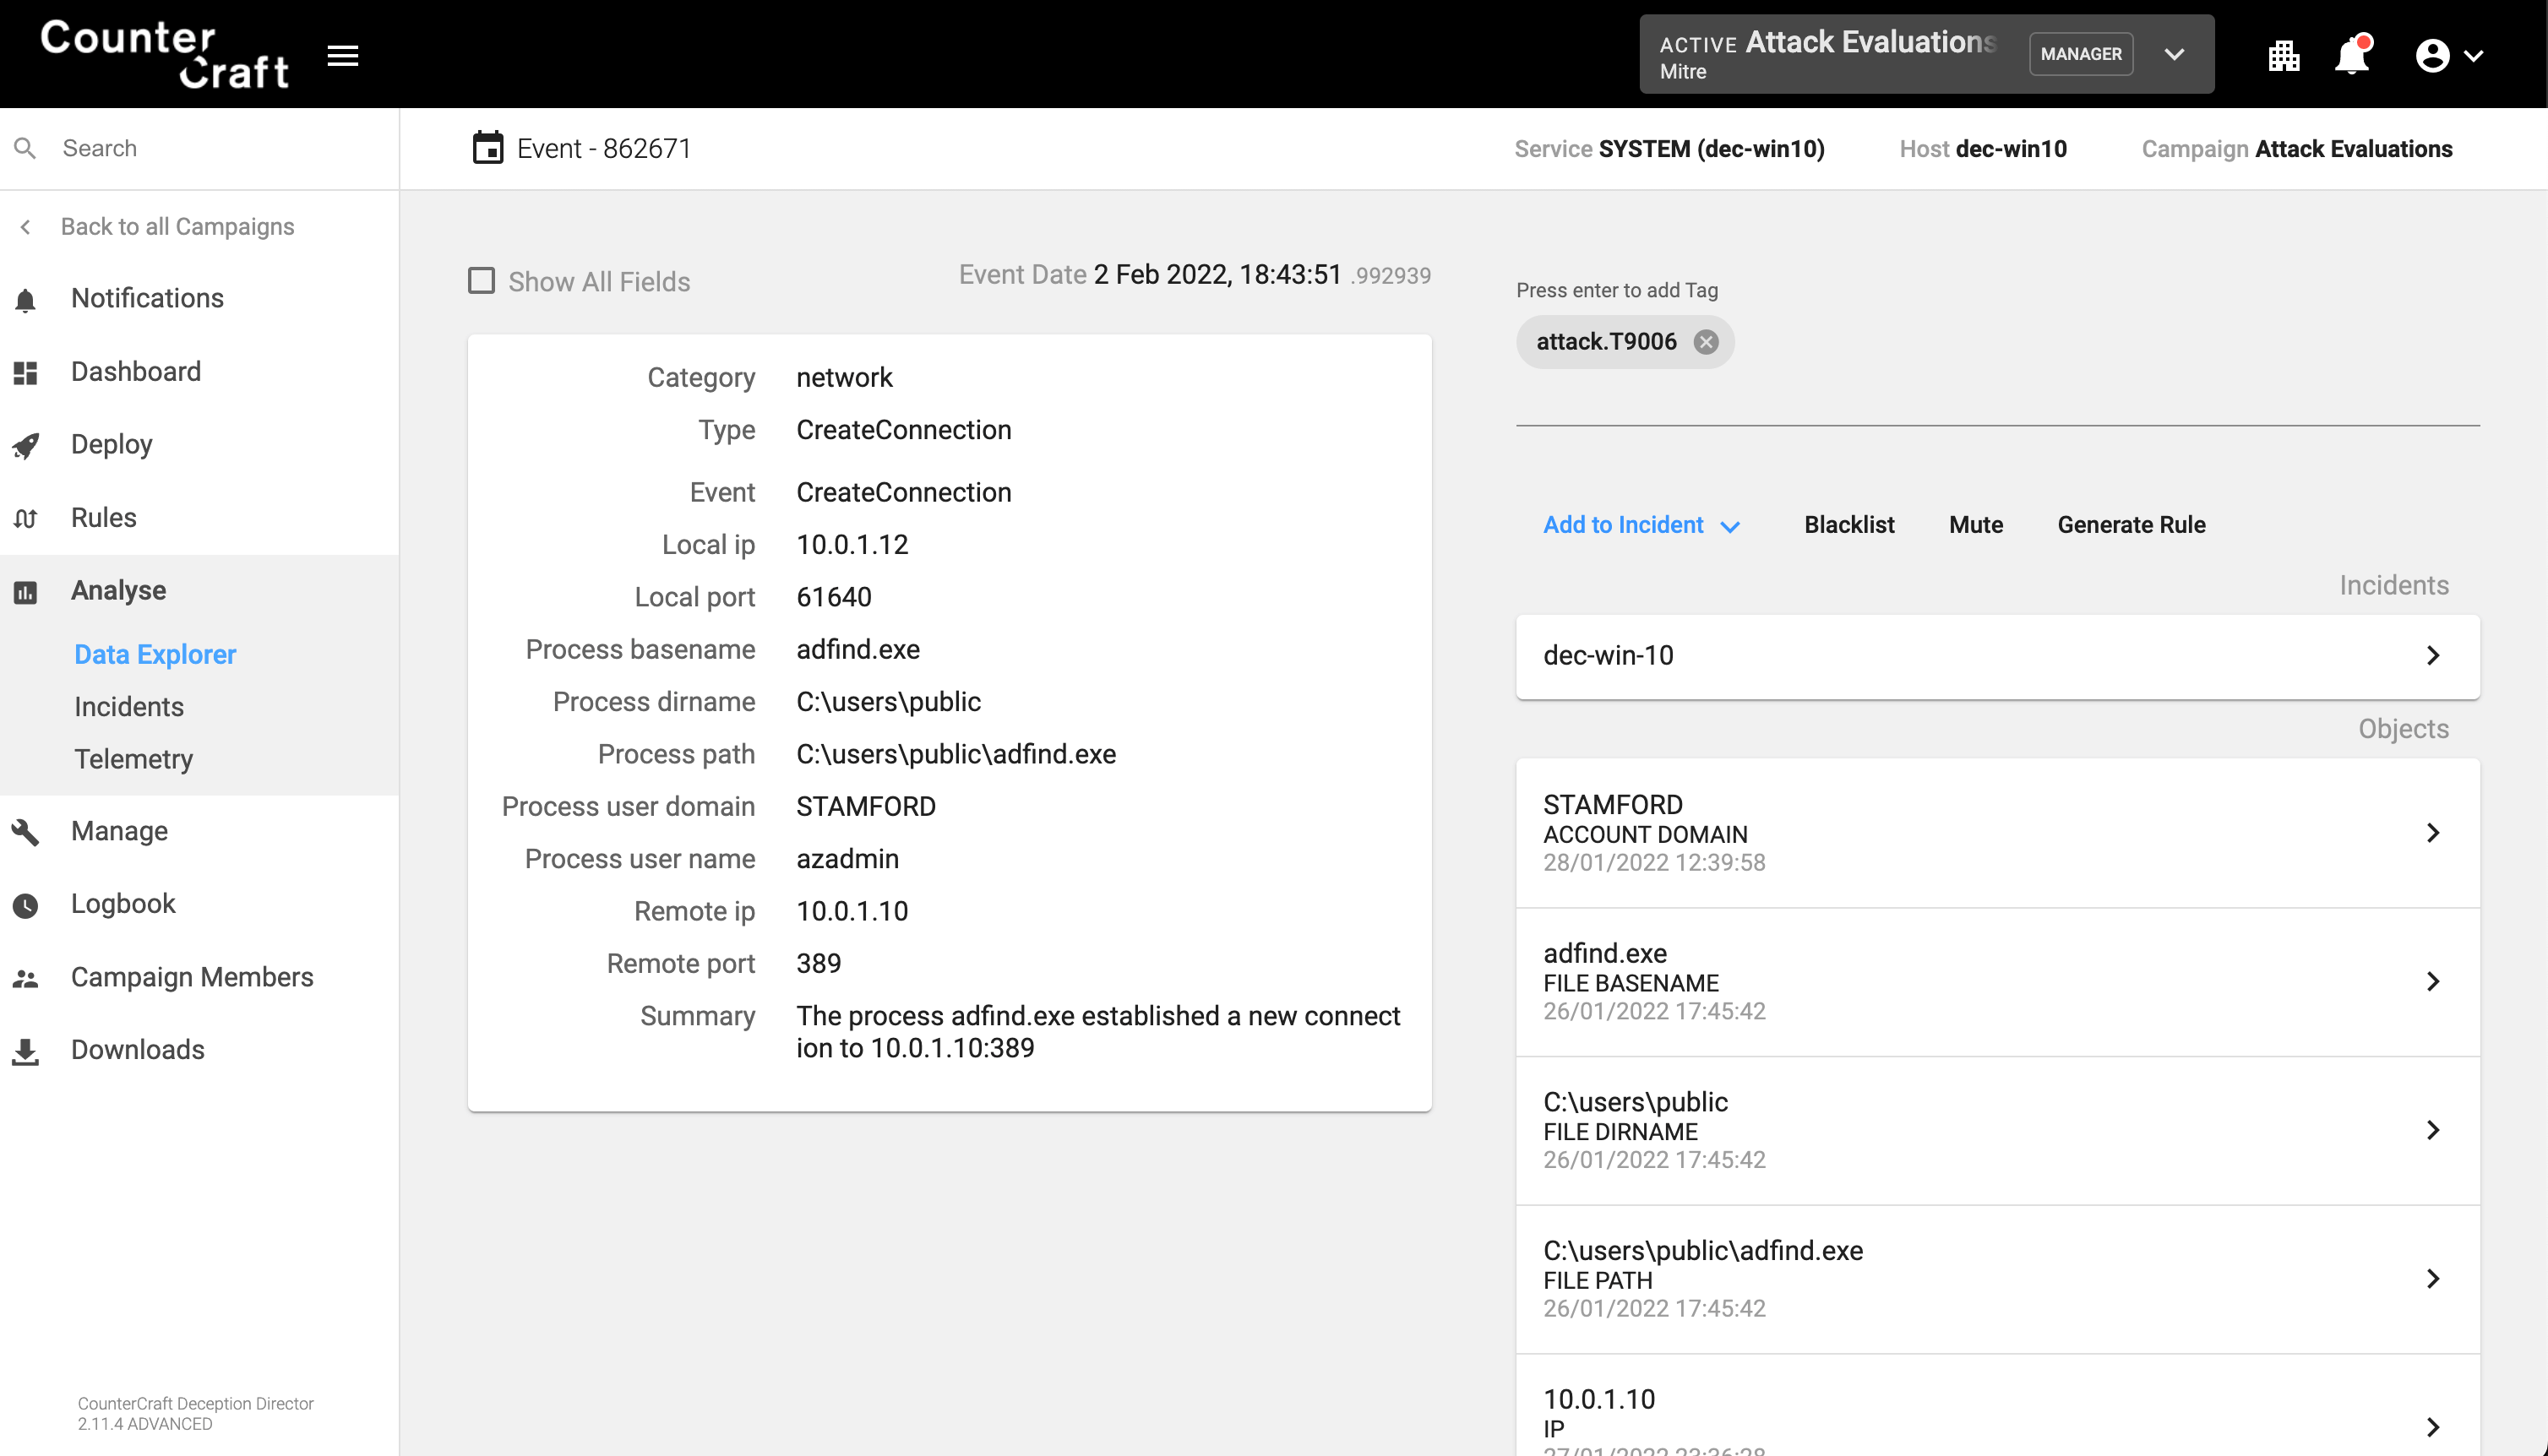
Task: Remove the attack.T9006 tag
Action: click(x=1706, y=342)
